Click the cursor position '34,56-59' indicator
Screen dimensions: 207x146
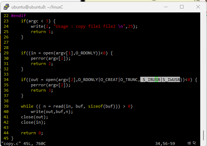tap(165, 144)
